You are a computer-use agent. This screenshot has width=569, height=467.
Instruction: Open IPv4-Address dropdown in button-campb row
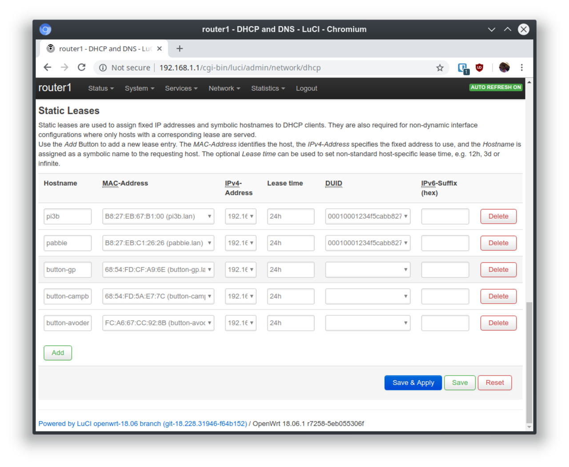[x=240, y=296]
